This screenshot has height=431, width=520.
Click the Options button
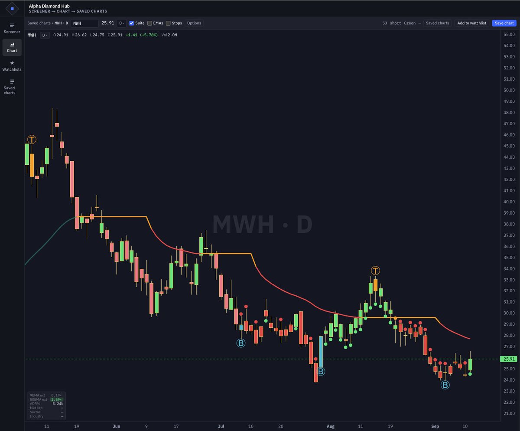pos(194,23)
